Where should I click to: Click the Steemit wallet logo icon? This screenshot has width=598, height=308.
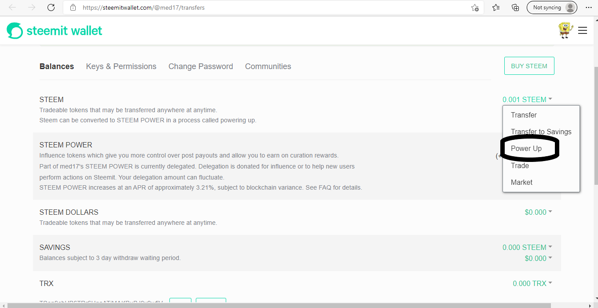[x=15, y=31]
